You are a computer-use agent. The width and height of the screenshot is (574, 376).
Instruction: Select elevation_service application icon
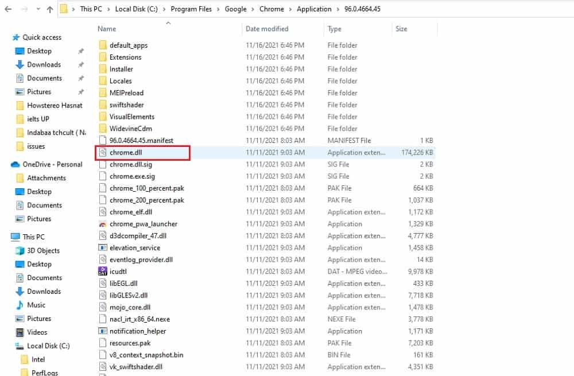[x=103, y=247]
